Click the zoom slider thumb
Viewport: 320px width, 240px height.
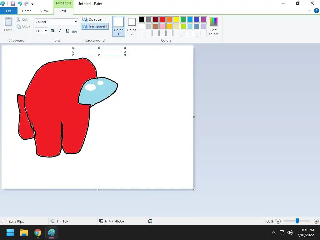[297, 221]
